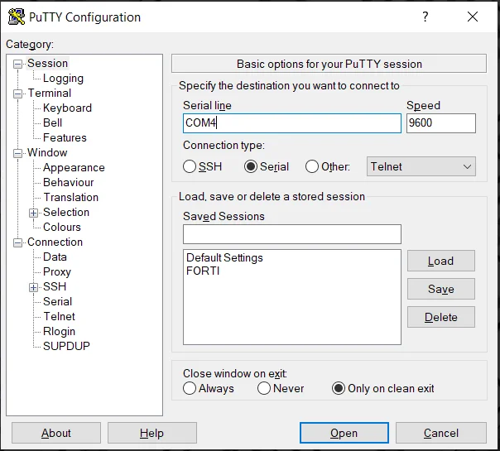Click the Speed input field
Screen dimensions: 500x451
(x=441, y=123)
